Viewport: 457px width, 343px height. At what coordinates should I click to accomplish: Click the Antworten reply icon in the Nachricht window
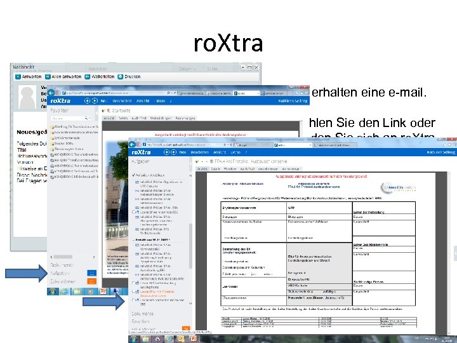(x=18, y=77)
